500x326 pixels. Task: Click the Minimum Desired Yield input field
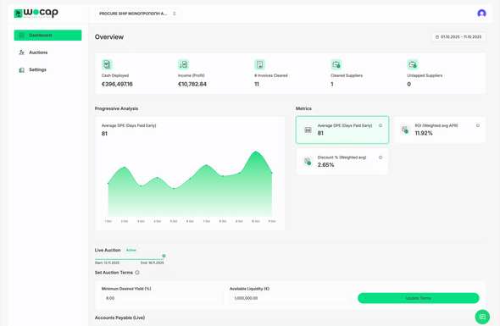point(163,298)
